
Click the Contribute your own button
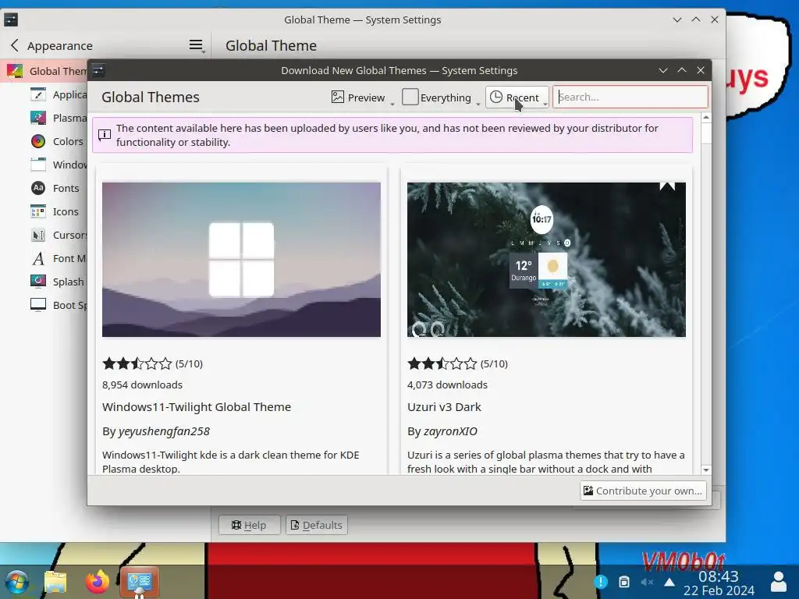click(643, 491)
